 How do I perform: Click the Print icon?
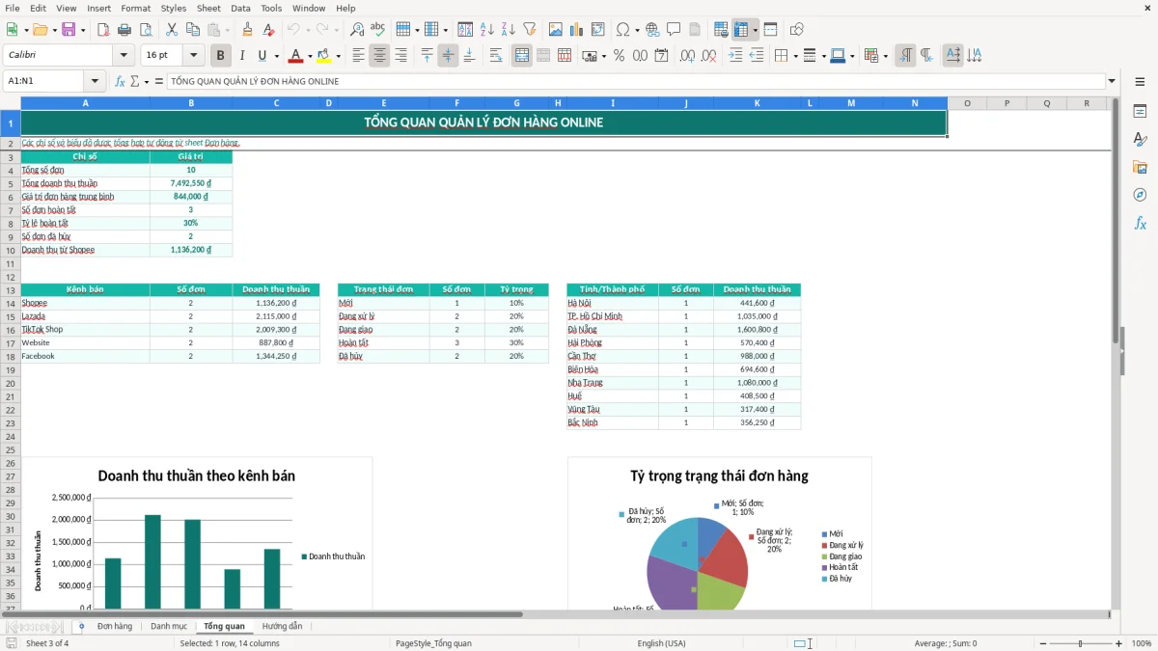pos(124,30)
